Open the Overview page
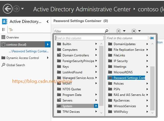The image size is (164, 121). coord(13,37)
